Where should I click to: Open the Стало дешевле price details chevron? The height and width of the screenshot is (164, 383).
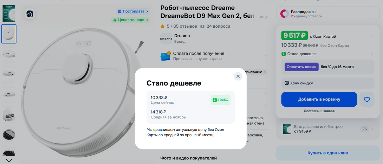[372, 54]
